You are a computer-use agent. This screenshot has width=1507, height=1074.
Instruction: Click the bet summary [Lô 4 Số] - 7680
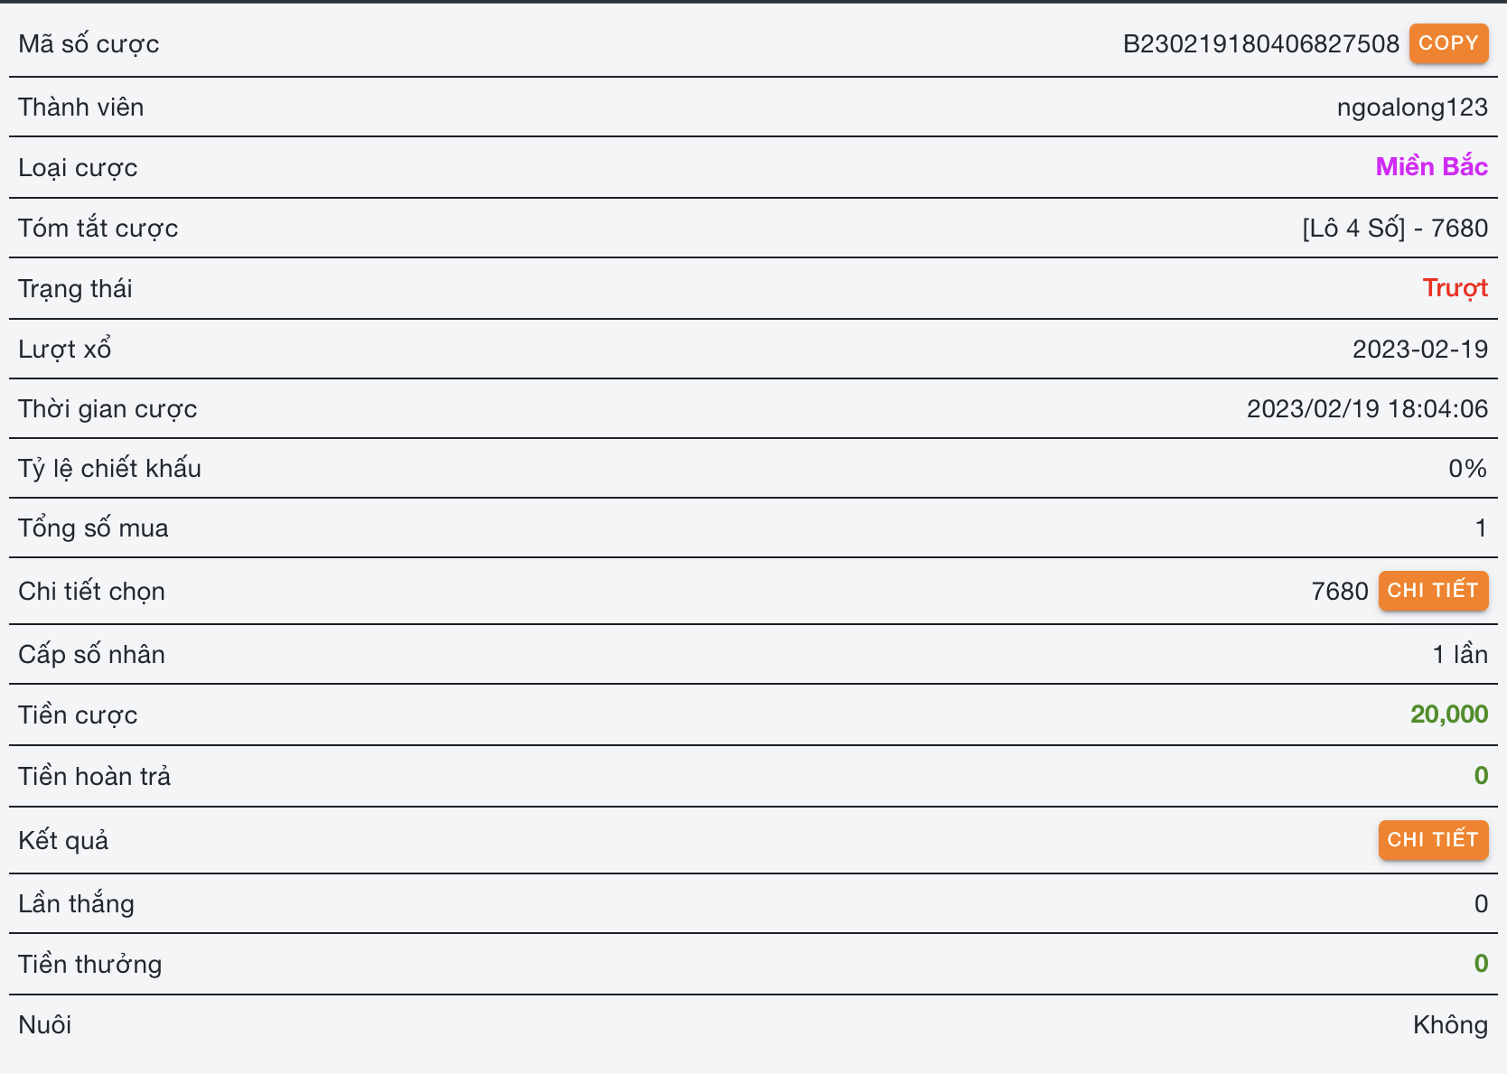(x=1394, y=229)
